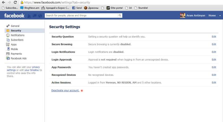Click the browser back arrow
Viewport: 223px width, 122px height.
[x=3, y=2]
